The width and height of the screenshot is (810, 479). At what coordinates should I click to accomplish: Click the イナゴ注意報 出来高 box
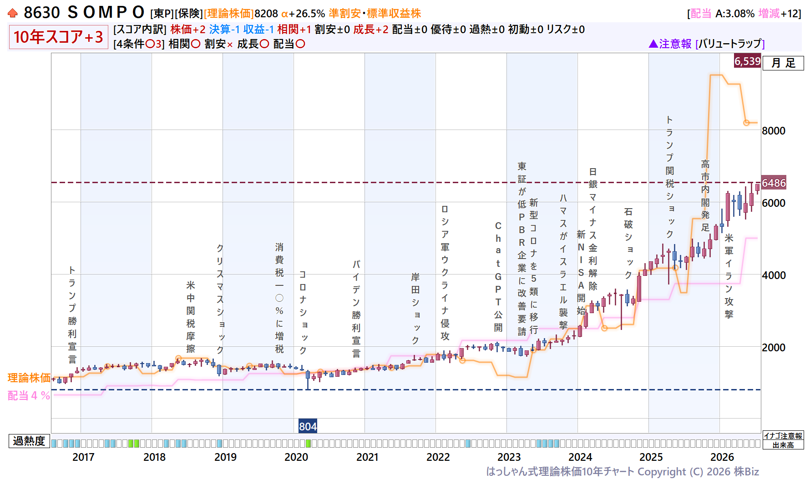783,440
